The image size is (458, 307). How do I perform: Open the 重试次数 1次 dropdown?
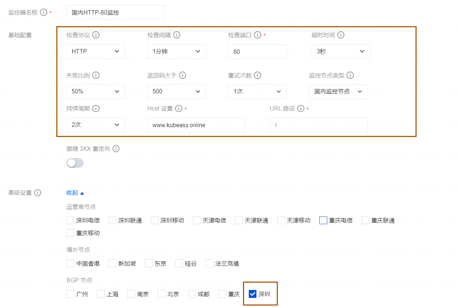pos(258,92)
